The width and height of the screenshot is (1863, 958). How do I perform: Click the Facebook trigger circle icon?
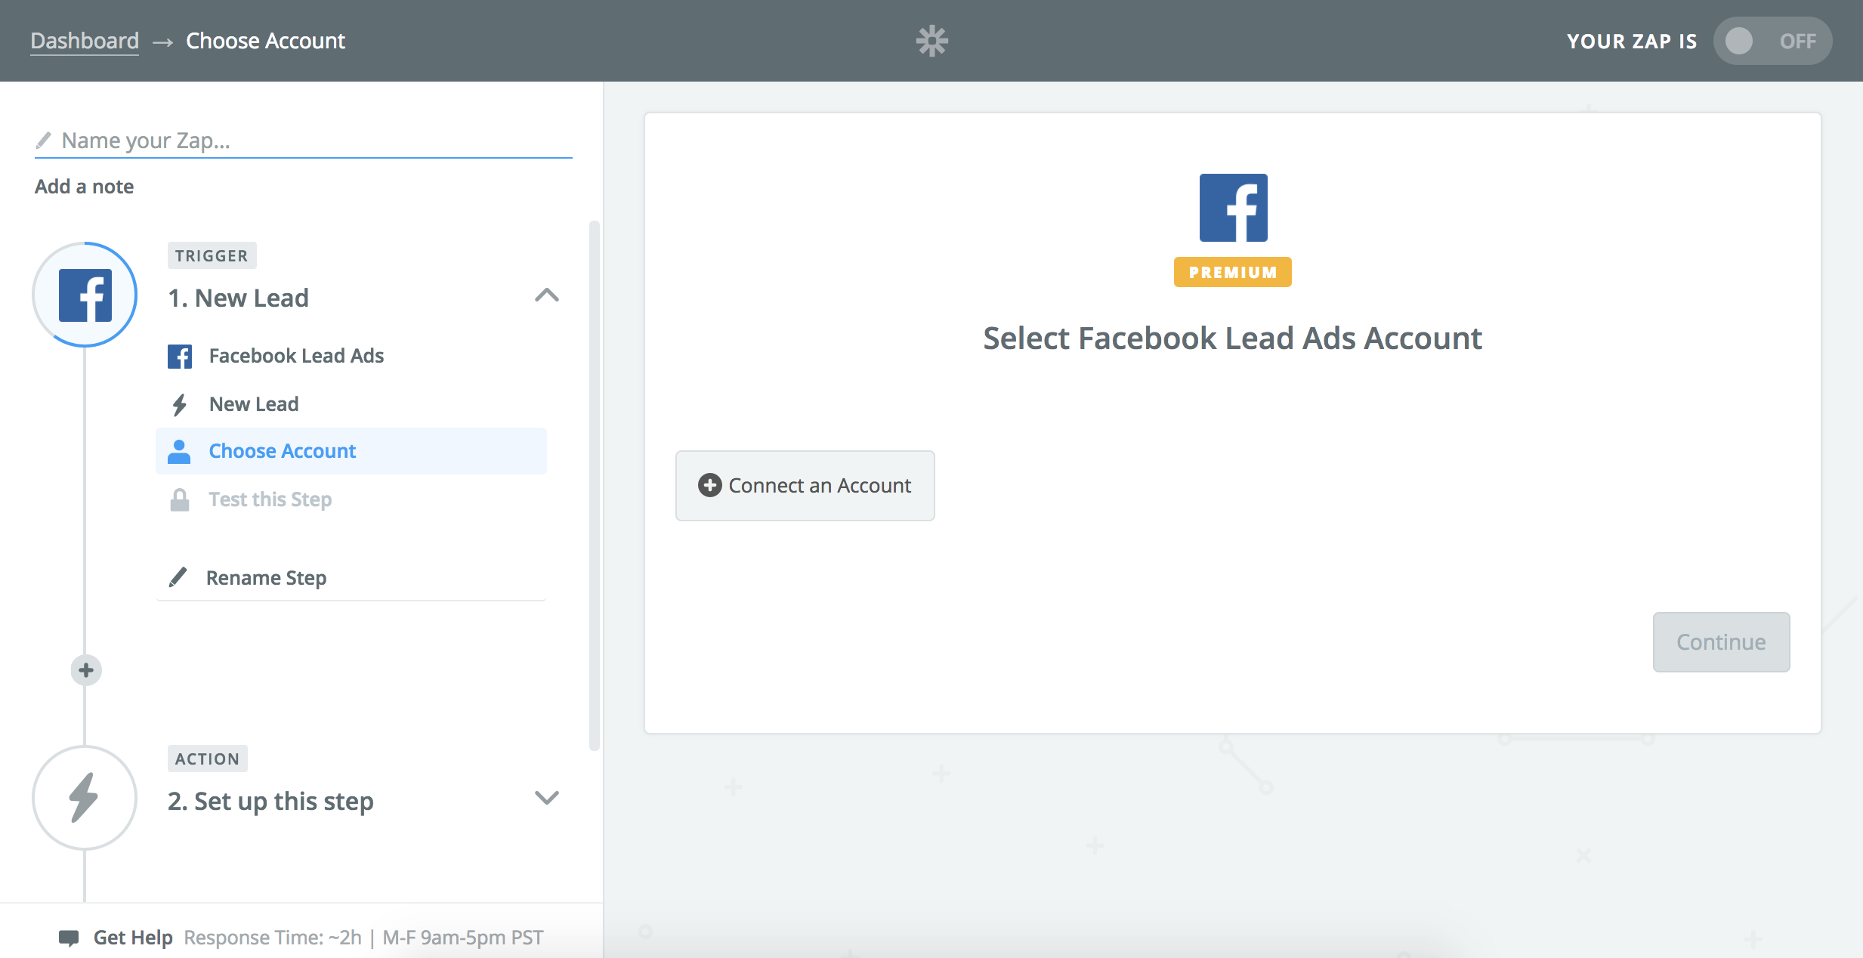(85, 295)
